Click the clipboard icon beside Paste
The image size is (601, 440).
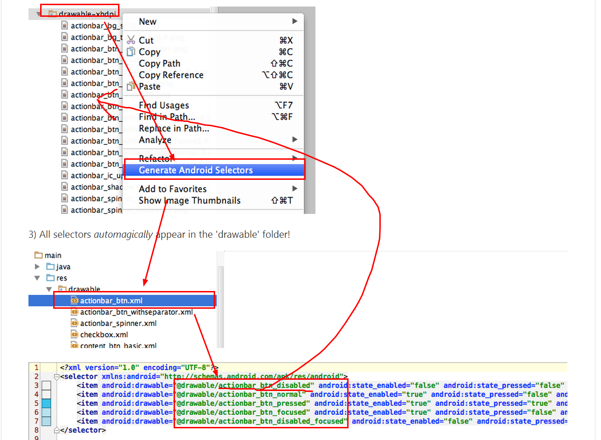tap(131, 86)
